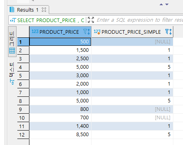
Task: Click the SELECT PRODUCT_PRICE query text
Action: pyautogui.click(x=51, y=20)
